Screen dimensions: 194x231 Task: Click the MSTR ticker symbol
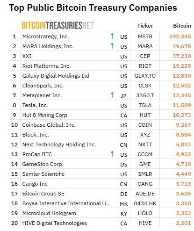click(145, 36)
